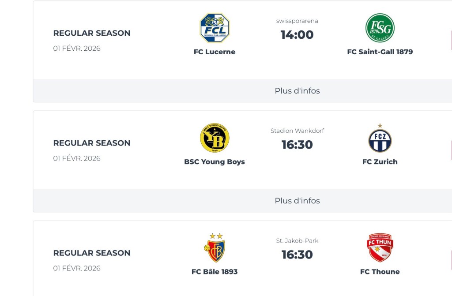The width and height of the screenshot is (452, 296).
Task: Click the St. Jakob-Park venue label
Action: [x=297, y=241]
